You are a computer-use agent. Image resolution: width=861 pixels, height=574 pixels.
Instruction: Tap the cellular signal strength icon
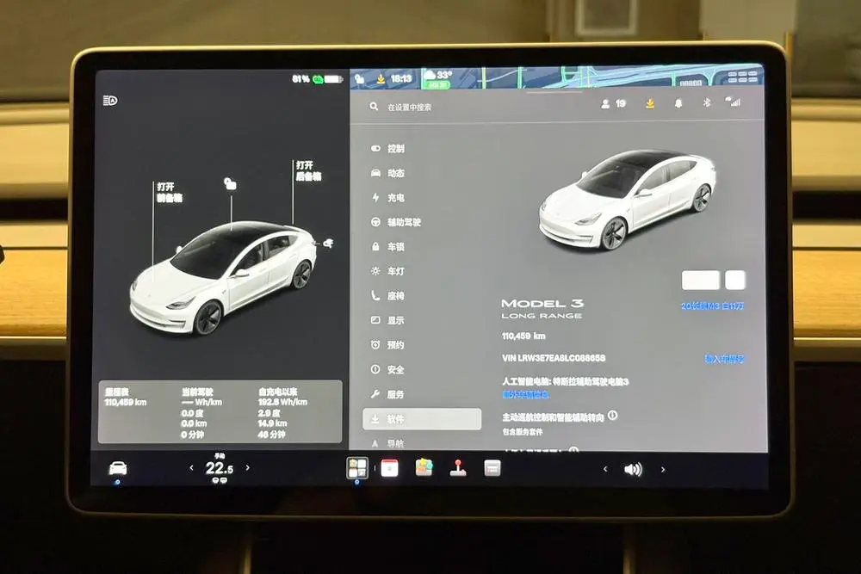point(733,102)
